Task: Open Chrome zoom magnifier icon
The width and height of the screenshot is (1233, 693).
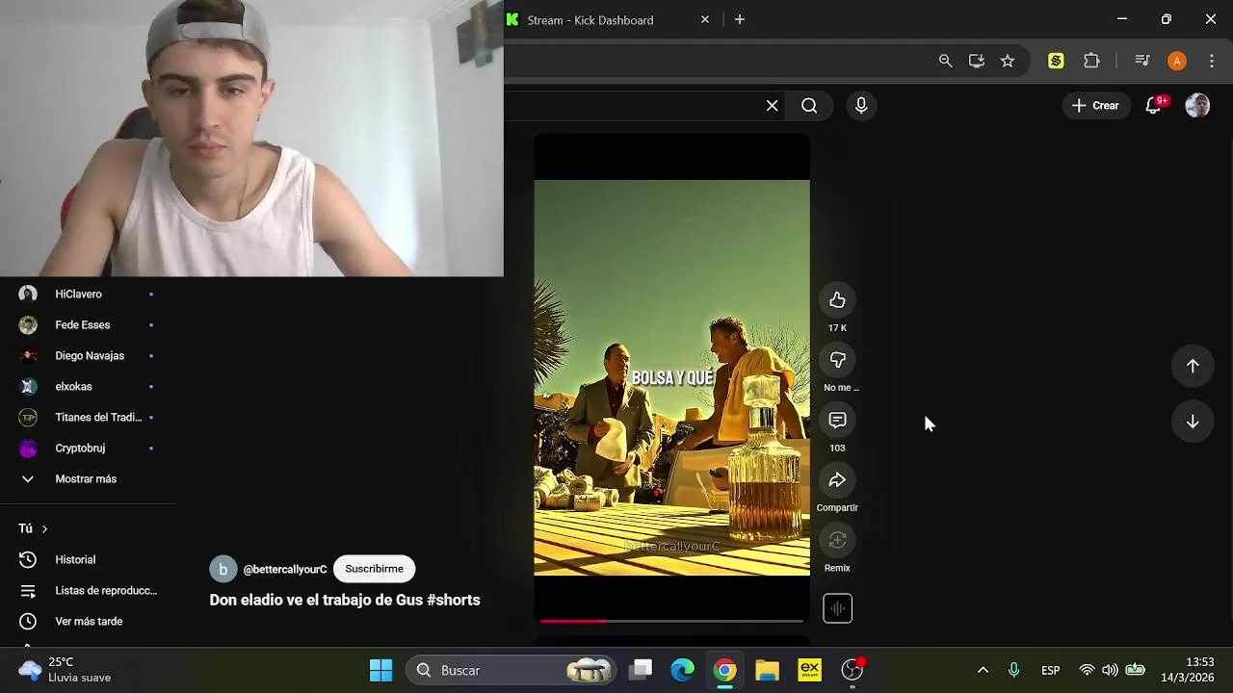Action: [945, 61]
